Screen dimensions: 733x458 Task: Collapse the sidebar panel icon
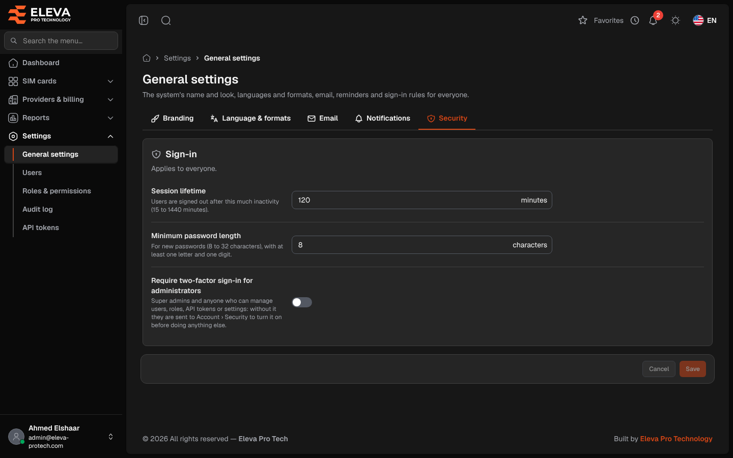coord(144,20)
